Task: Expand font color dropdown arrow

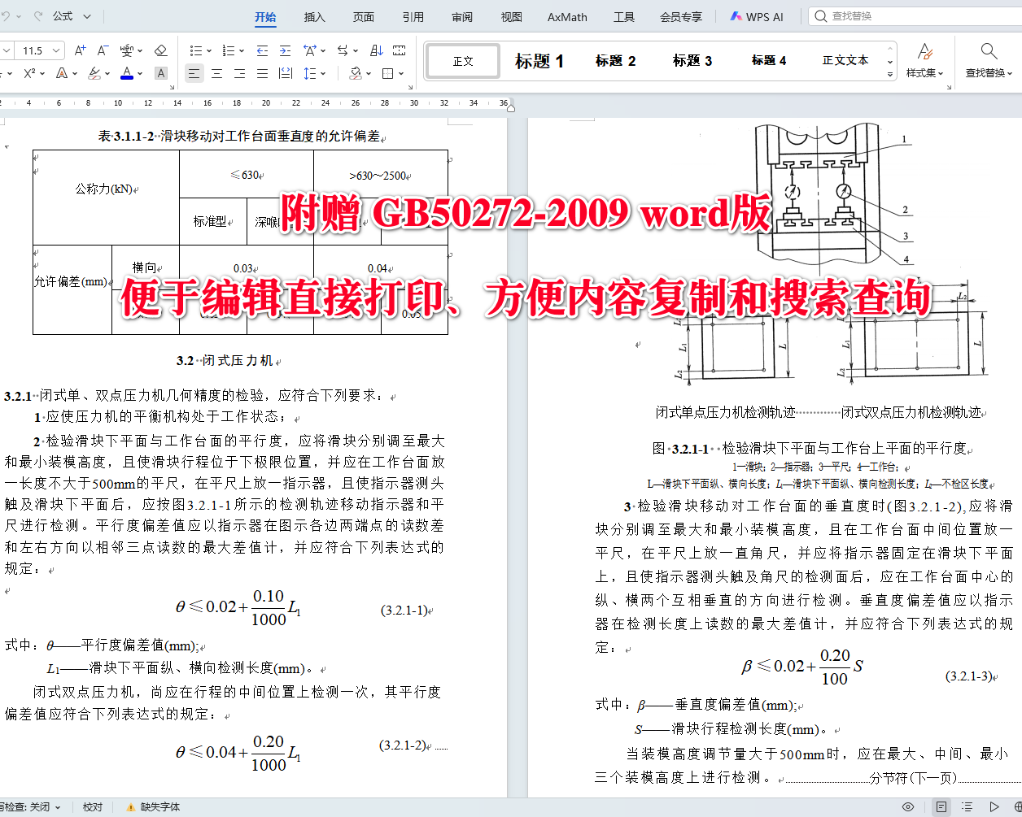Action: point(141,74)
